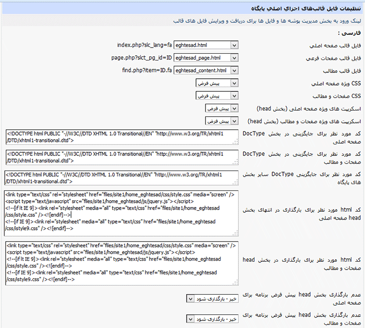365x328 pixels.
Task: Focus the DocType field for other site sections
Action: click(x=121, y=178)
